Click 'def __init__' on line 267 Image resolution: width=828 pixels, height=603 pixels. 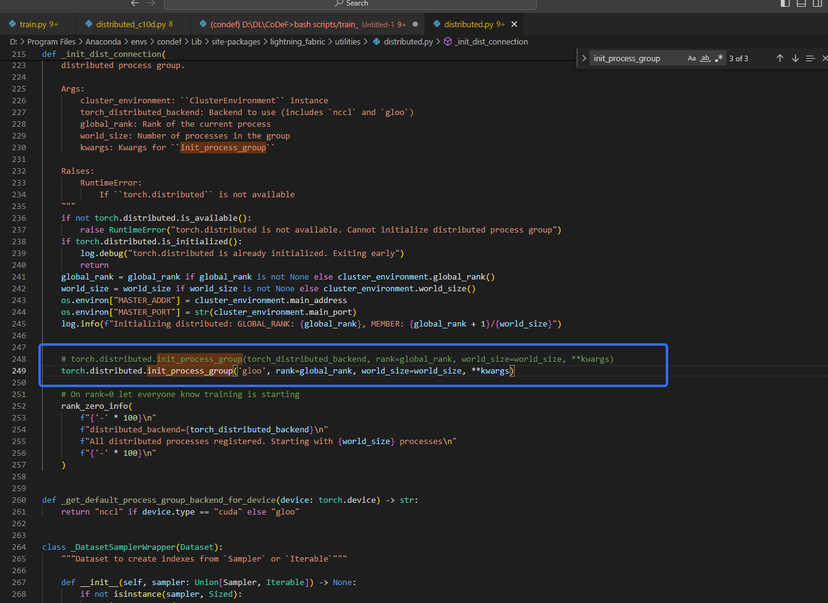pyautogui.click(x=94, y=582)
